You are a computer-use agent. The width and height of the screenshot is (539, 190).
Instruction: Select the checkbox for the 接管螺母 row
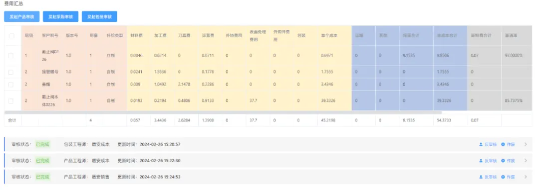(11, 72)
